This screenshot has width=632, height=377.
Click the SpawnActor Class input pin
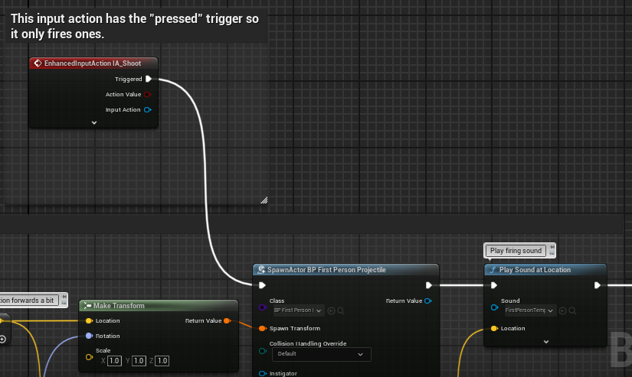pyautogui.click(x=263, y=307)
